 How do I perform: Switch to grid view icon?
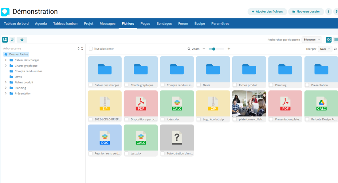point(328,40)
